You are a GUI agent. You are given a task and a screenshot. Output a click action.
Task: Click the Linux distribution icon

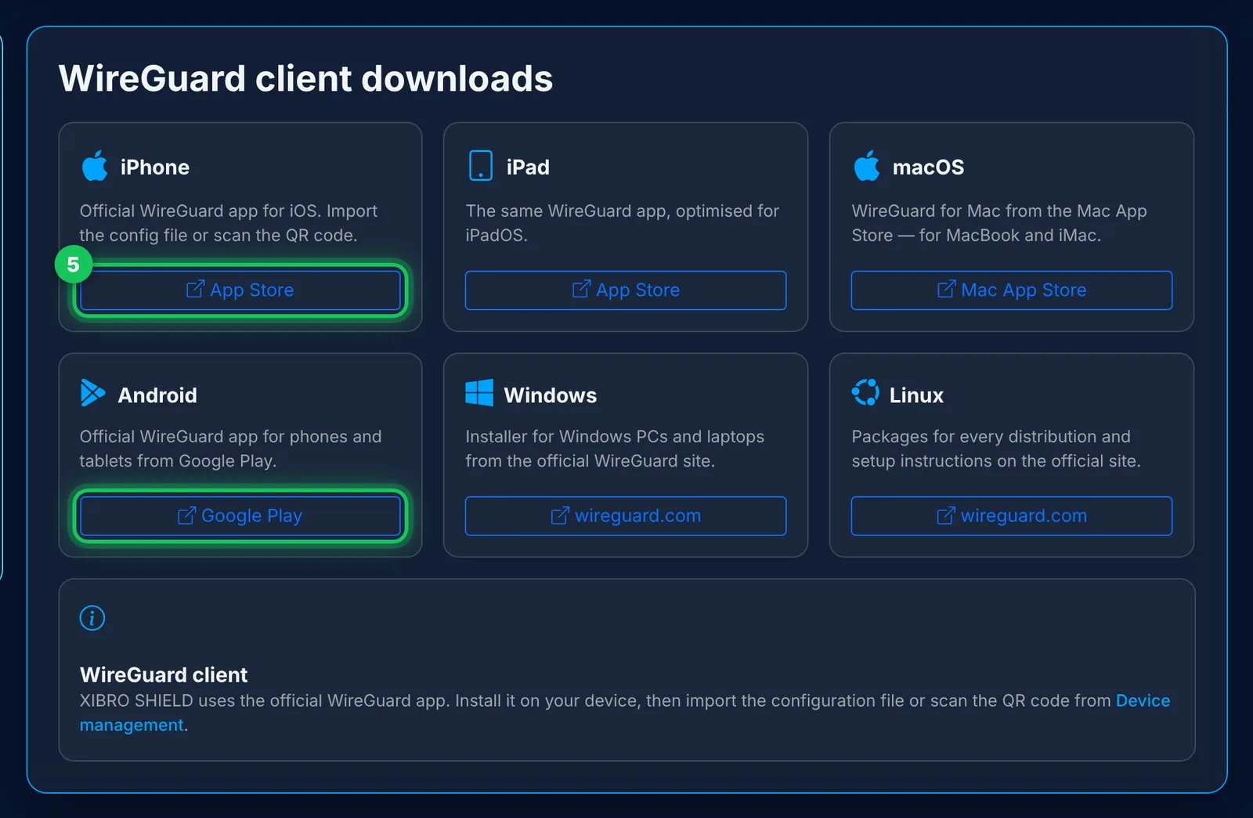pyautogui.click(x=865, y=392)
